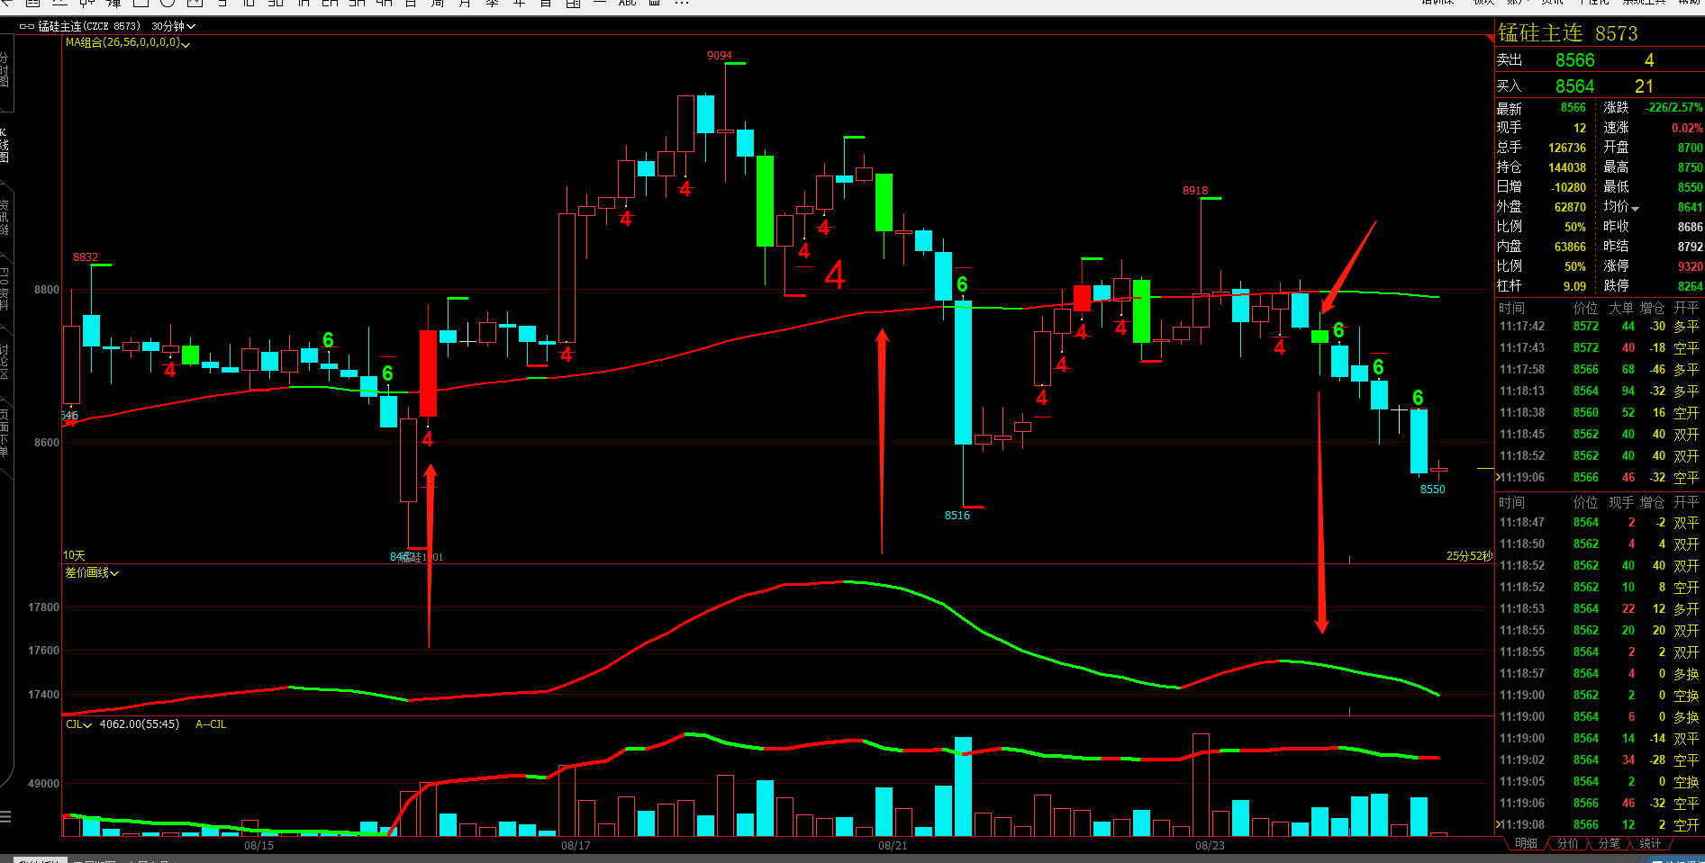Click the 开盘 value 8700
This screenshot has width=1705, height=863.
[1690, 148]
